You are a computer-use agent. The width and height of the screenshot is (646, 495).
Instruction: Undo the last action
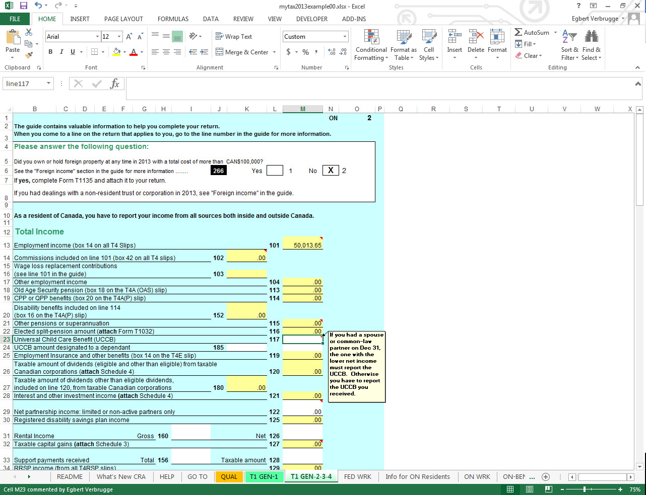[38, 6]
